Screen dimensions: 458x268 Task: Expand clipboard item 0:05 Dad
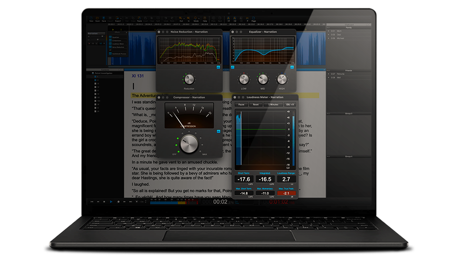[x=328, y=34]
